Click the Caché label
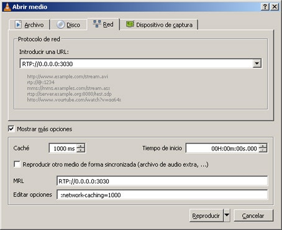The image size is (282, 230). [21, 148]
